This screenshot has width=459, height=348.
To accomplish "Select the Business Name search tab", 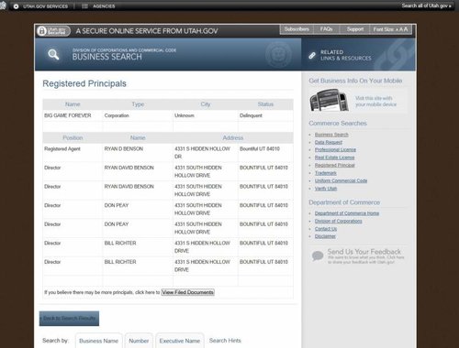I will pos(98,341).
